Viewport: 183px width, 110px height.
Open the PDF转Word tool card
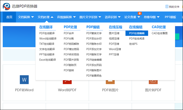click(24, 83)
